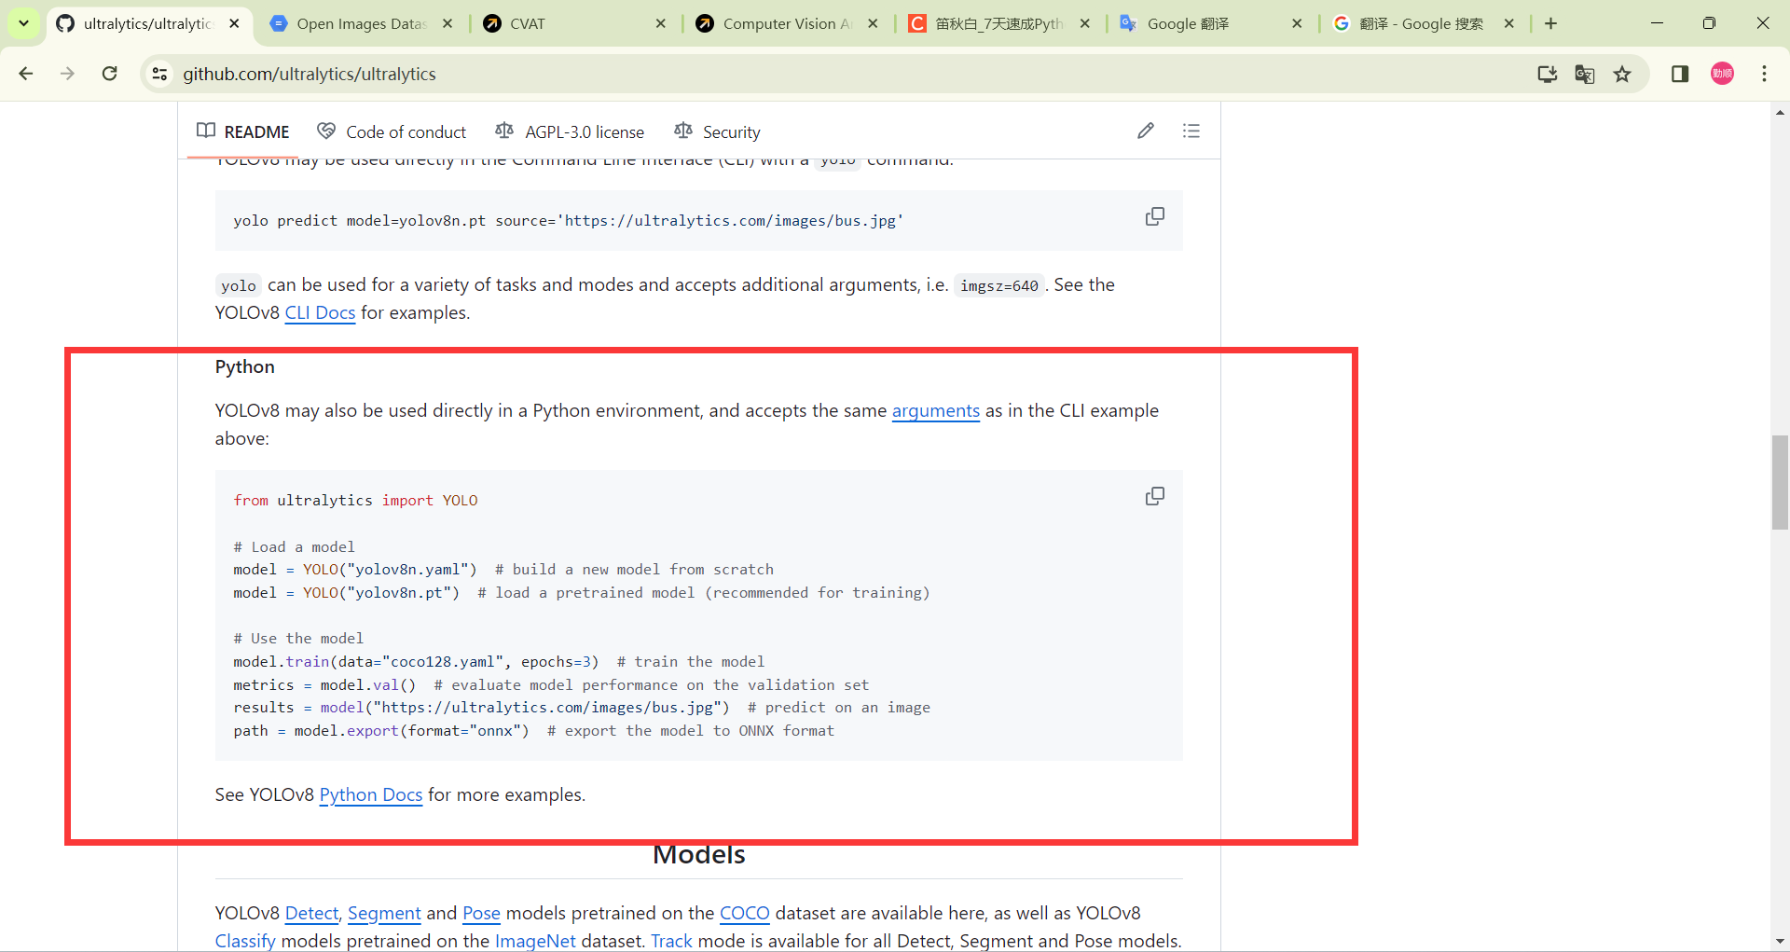Go back to the previous page
This screenshot has height=952, width=1790.
pos(26,74)
